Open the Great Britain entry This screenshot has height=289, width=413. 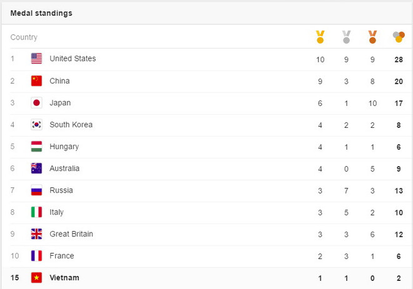coord(71,234)
